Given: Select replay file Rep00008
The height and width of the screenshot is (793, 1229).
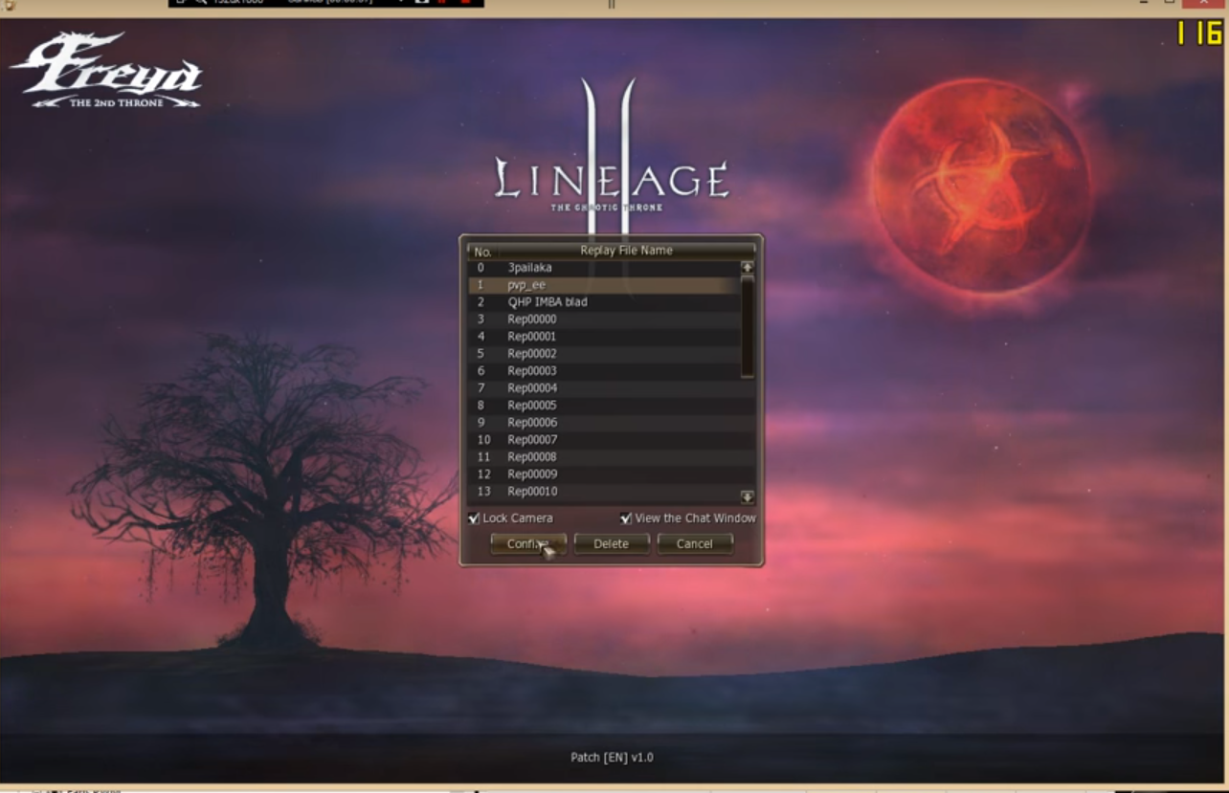Looking at the screenshot, I should click(604, 457).
